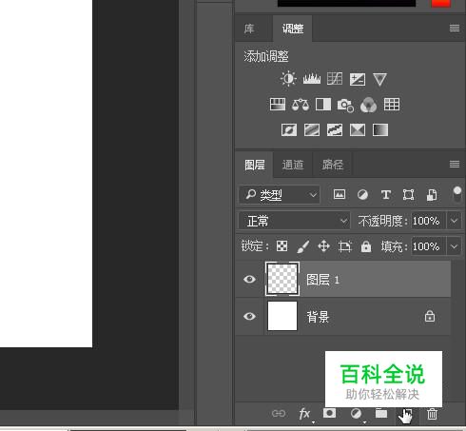Hide 背景 layer visibility
The height and width of the screenshot is (431, 466).
click(249, 316)
